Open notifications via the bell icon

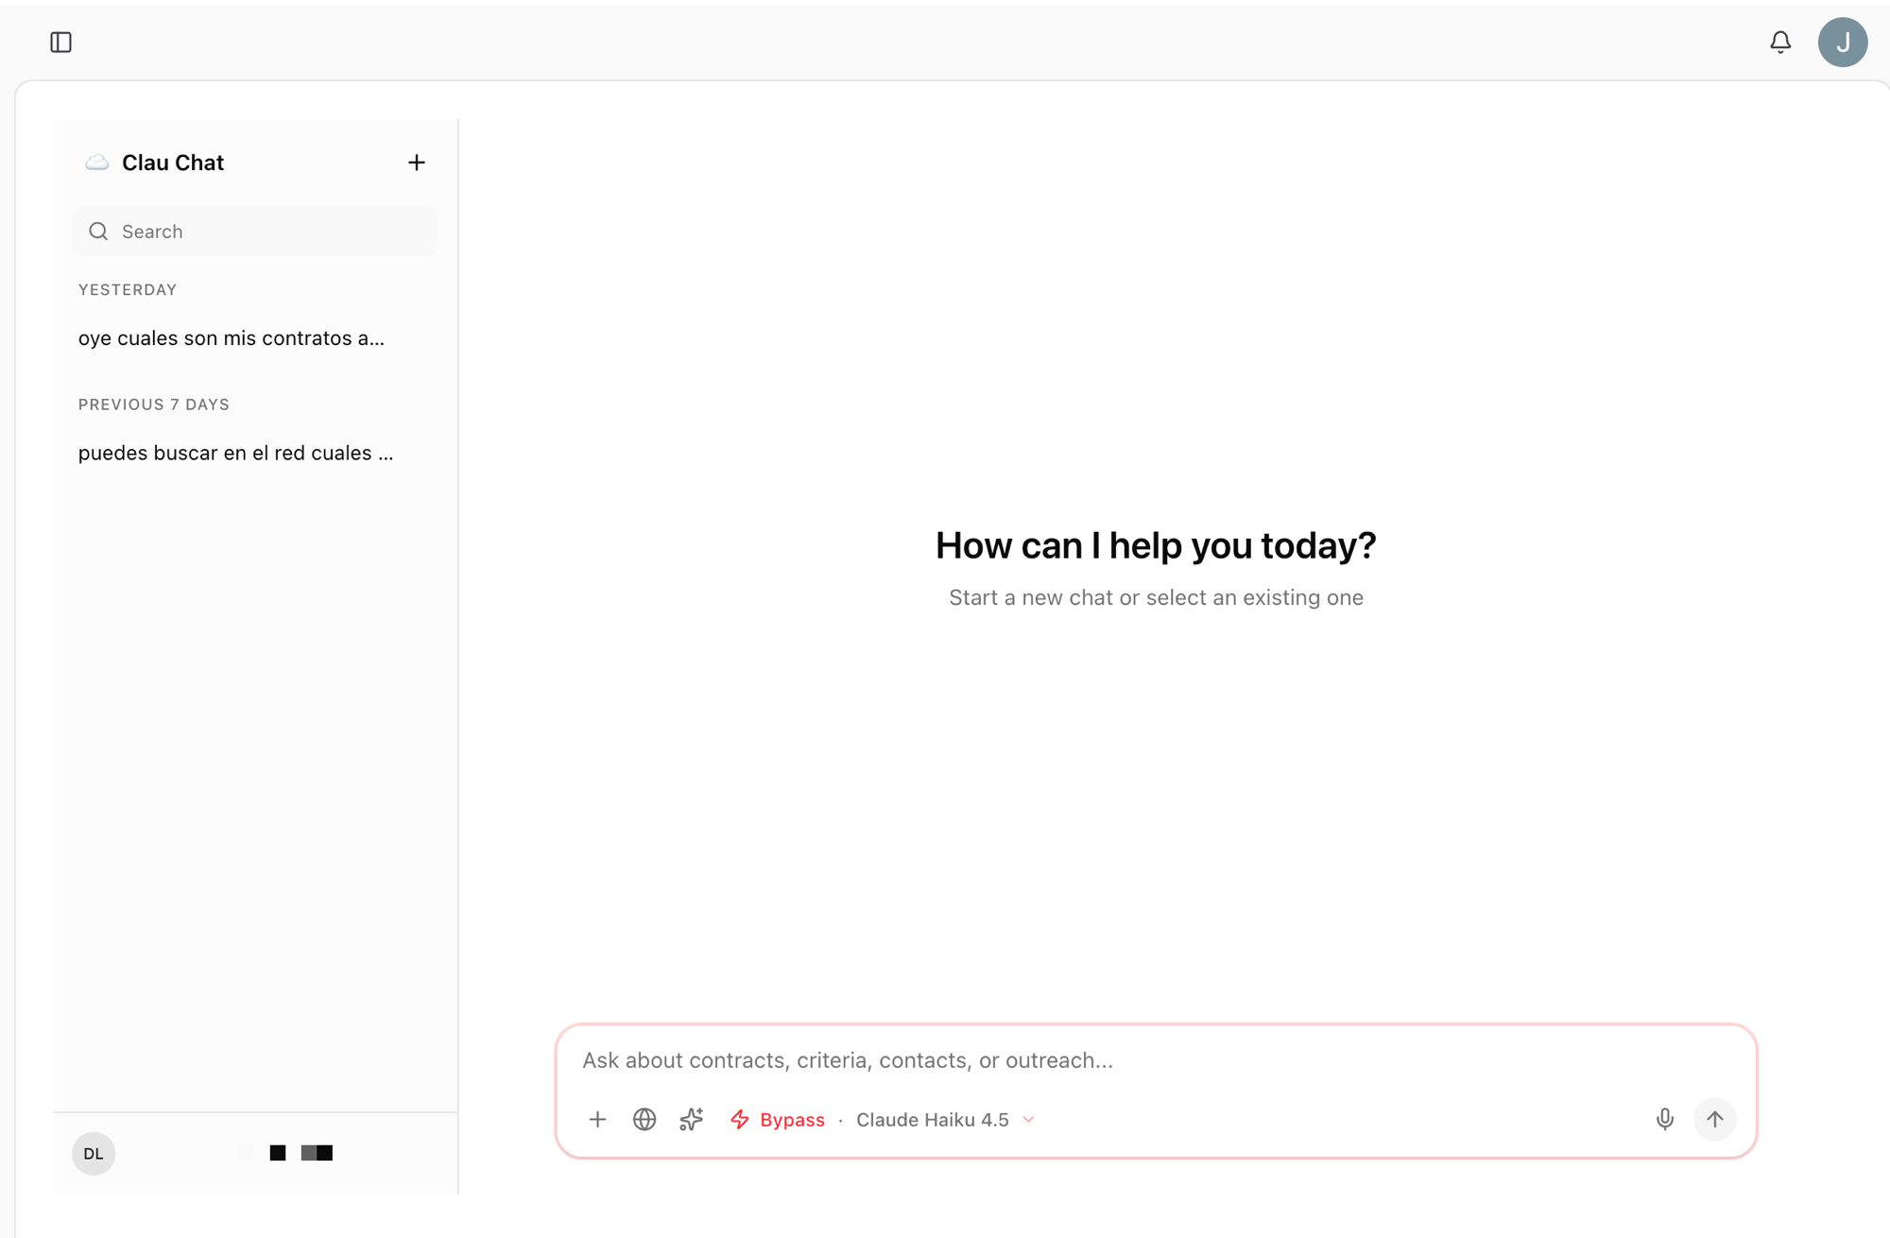pos(1780,42)
